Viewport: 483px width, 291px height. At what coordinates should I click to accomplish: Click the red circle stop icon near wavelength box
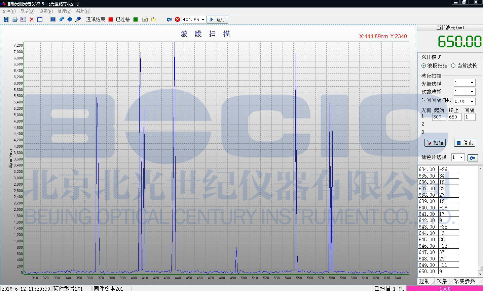coord(177,19)
